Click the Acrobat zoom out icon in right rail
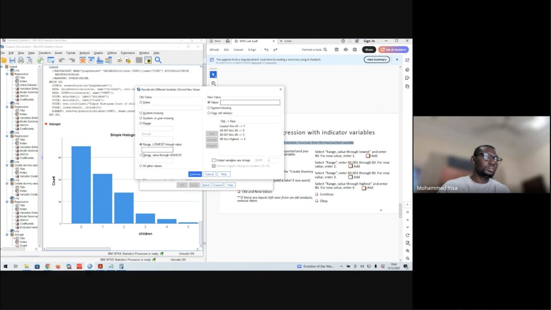 pyautogui.click(x=408, y=259)
